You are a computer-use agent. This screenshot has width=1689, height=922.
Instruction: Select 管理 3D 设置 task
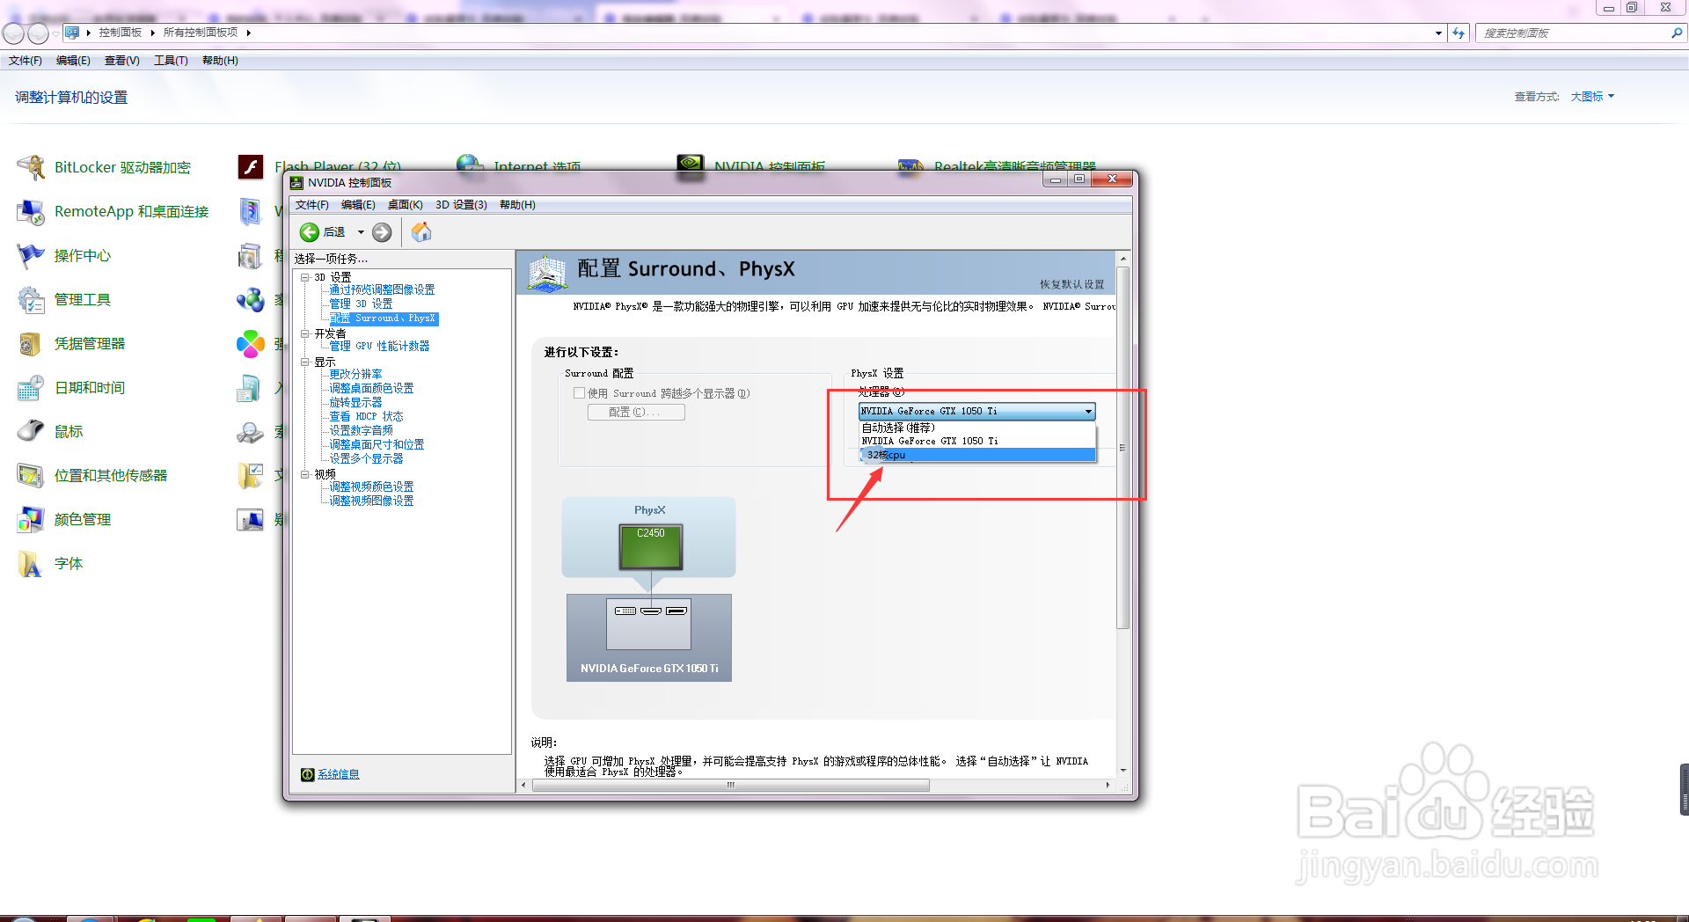(361, 304)
